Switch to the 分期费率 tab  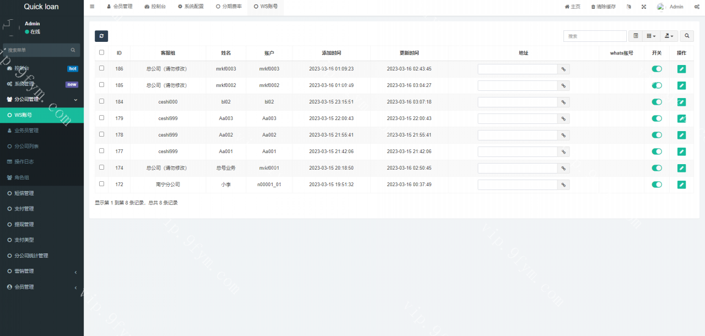(x=229, y=7)
